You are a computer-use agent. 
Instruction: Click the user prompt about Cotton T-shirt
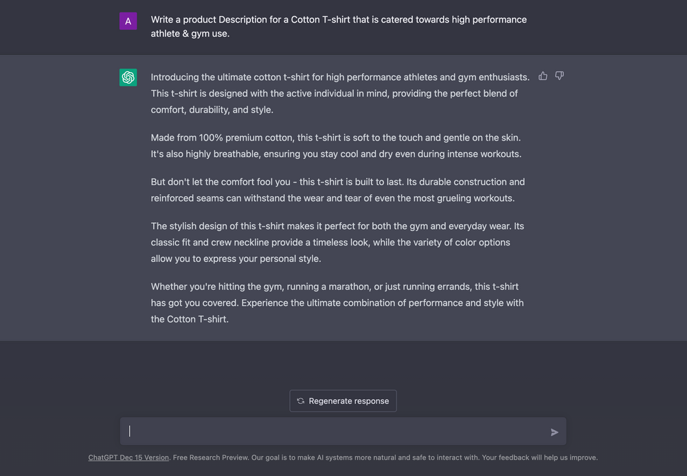(x=339, y=26)
